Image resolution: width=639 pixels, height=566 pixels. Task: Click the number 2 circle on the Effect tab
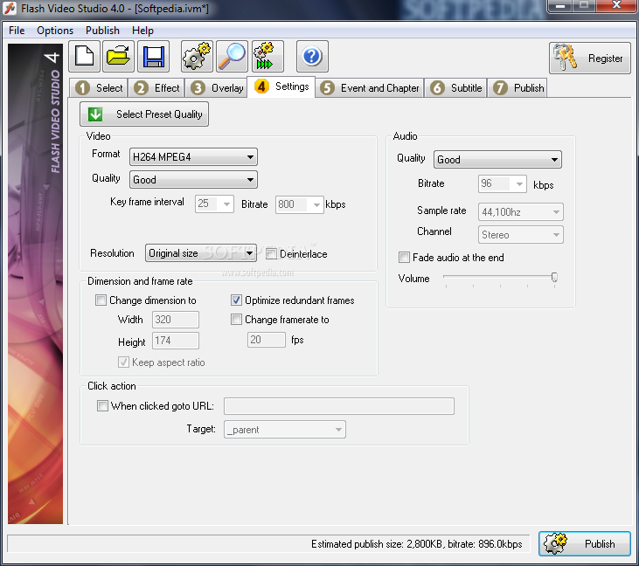(141, 88)
